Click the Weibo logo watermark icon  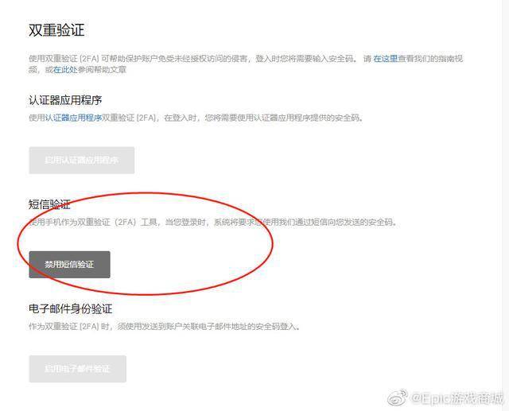point(397,397)
